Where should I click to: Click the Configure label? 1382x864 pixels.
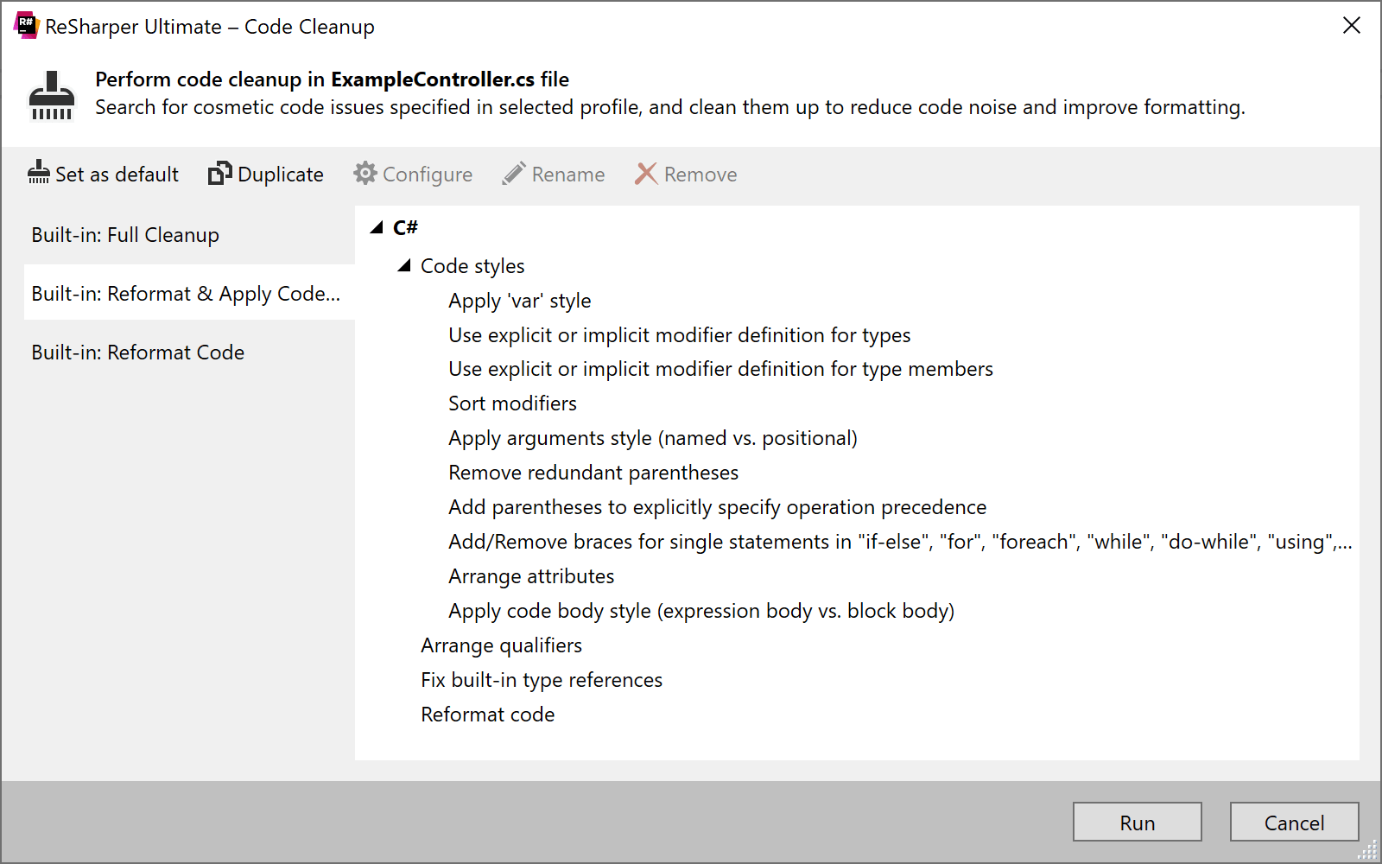pos(428,175)
